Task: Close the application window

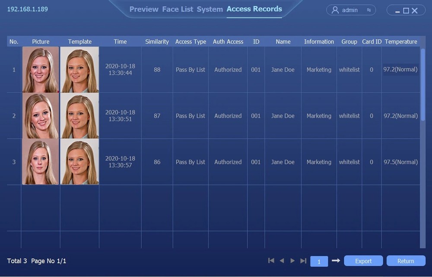Action: tap(415, 11)
